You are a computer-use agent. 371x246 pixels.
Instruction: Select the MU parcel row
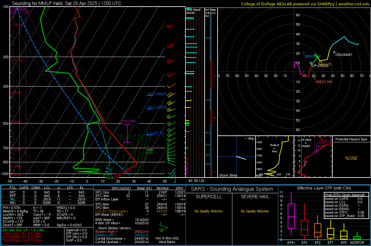47,203
